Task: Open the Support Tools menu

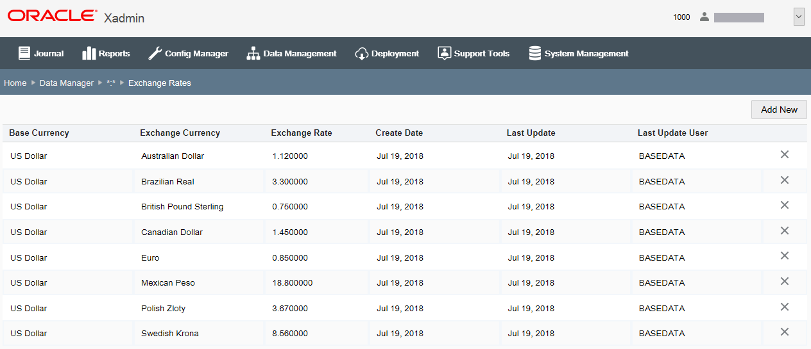Action: [x=474, y=53]
